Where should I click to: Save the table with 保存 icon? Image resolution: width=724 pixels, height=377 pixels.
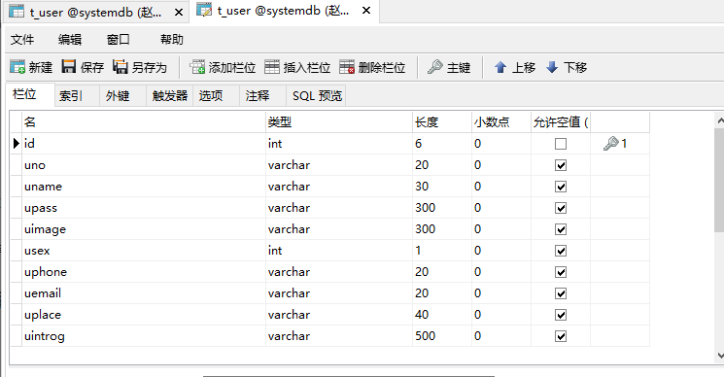click(x=69, y=67)
